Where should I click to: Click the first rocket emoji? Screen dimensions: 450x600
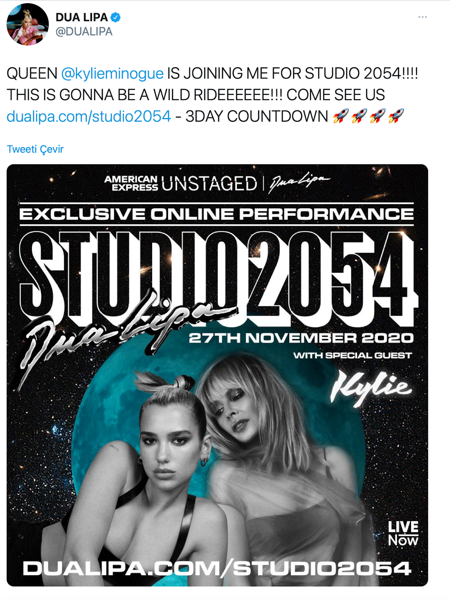point(340,116)
